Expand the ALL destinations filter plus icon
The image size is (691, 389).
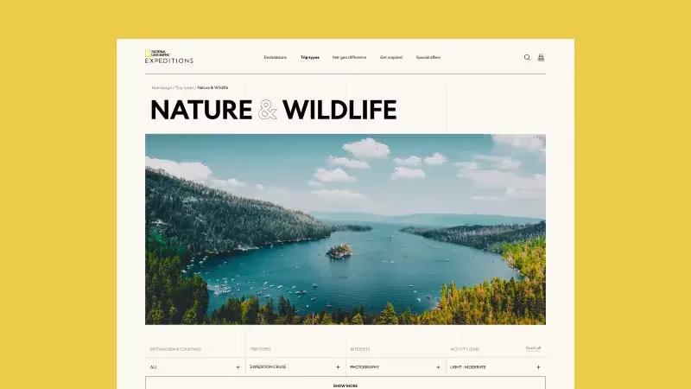click(238, 367)
